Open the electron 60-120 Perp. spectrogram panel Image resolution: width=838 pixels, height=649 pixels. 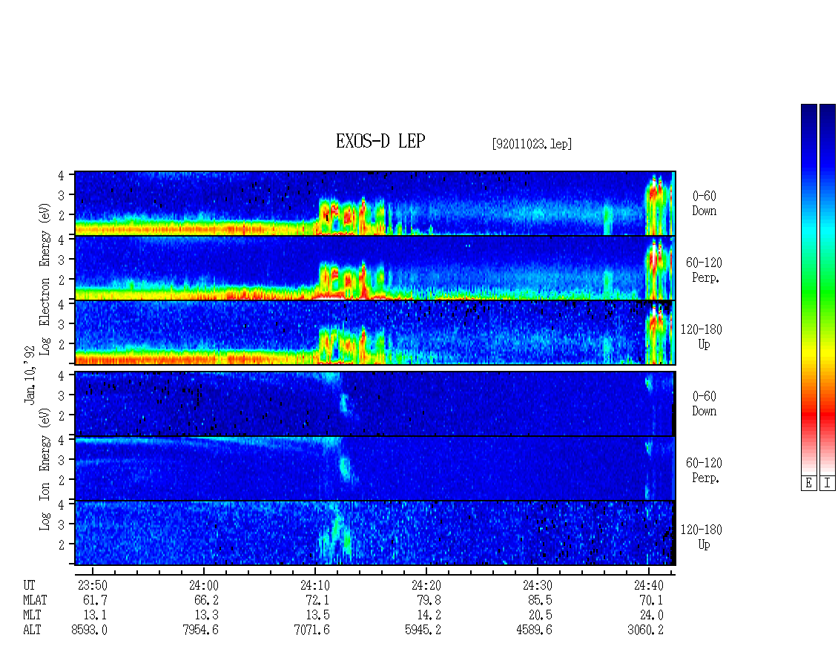click(x=375, y=268)
